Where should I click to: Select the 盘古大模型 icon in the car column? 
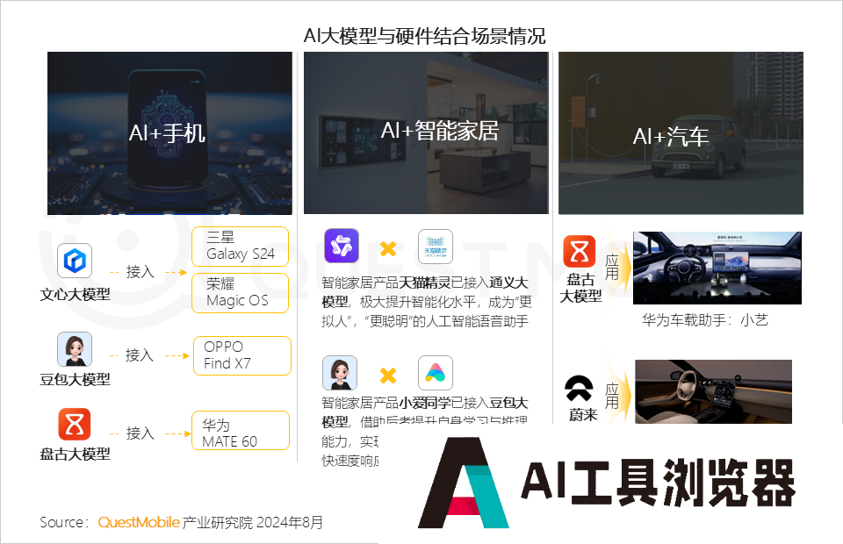point(580,252)
